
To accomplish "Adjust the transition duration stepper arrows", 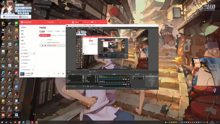I will click(x=143, y=78).
